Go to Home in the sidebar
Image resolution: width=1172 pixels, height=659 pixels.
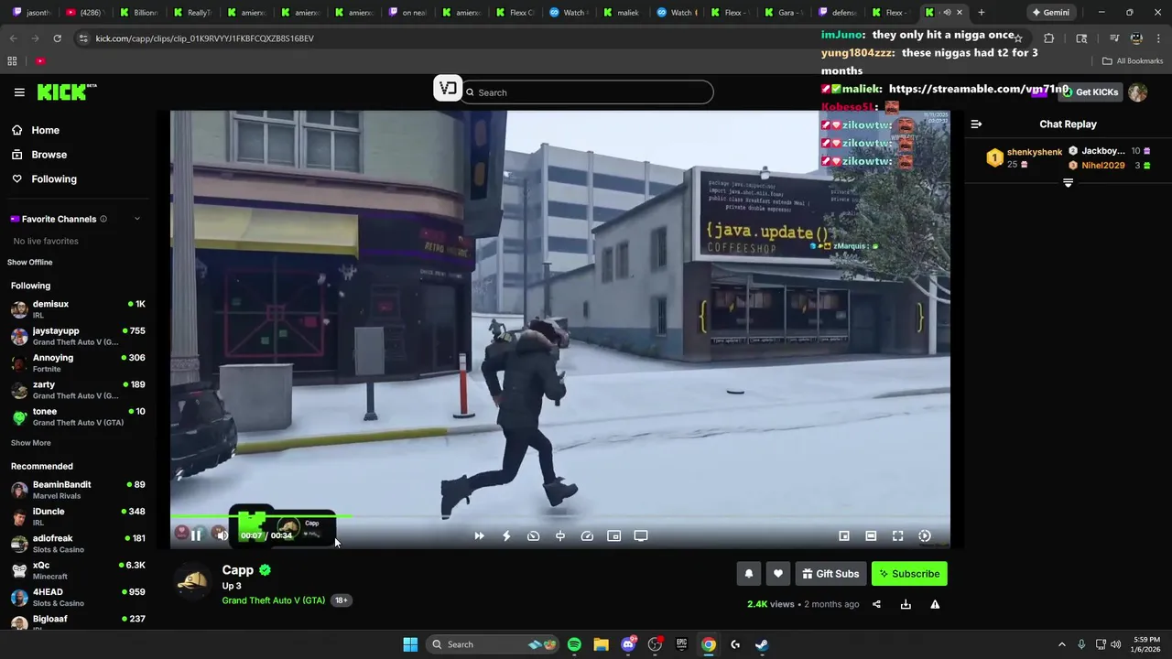[x=45, y=130]
